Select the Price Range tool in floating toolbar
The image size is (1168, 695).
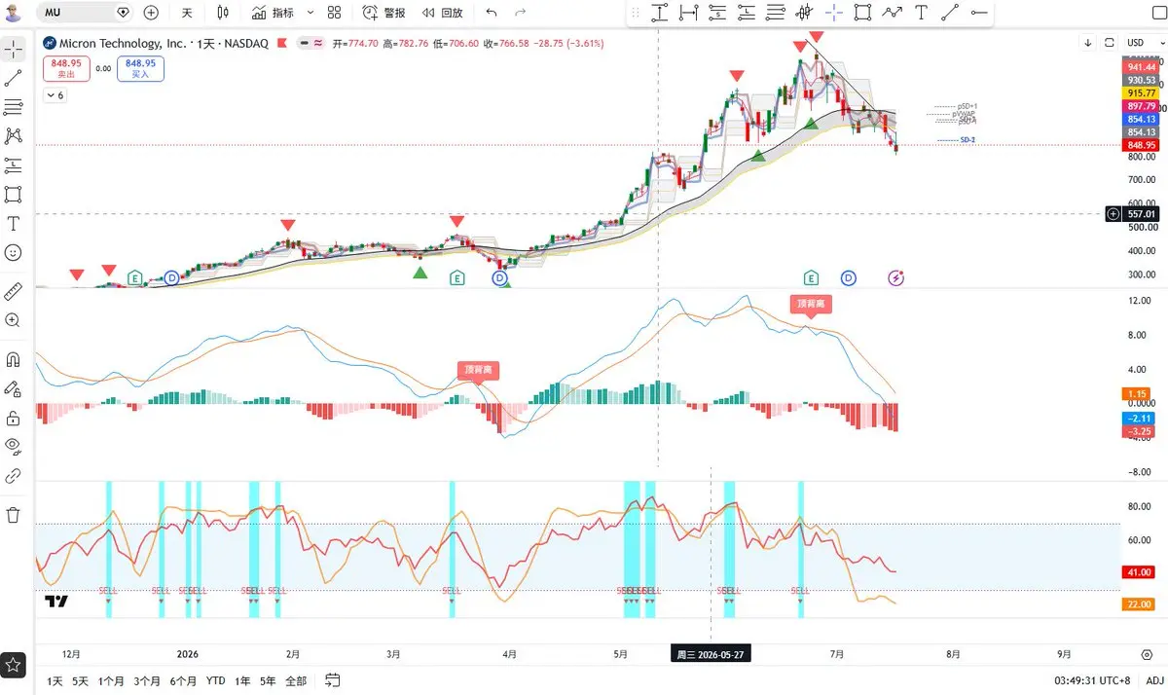click(x=660, y=13)
